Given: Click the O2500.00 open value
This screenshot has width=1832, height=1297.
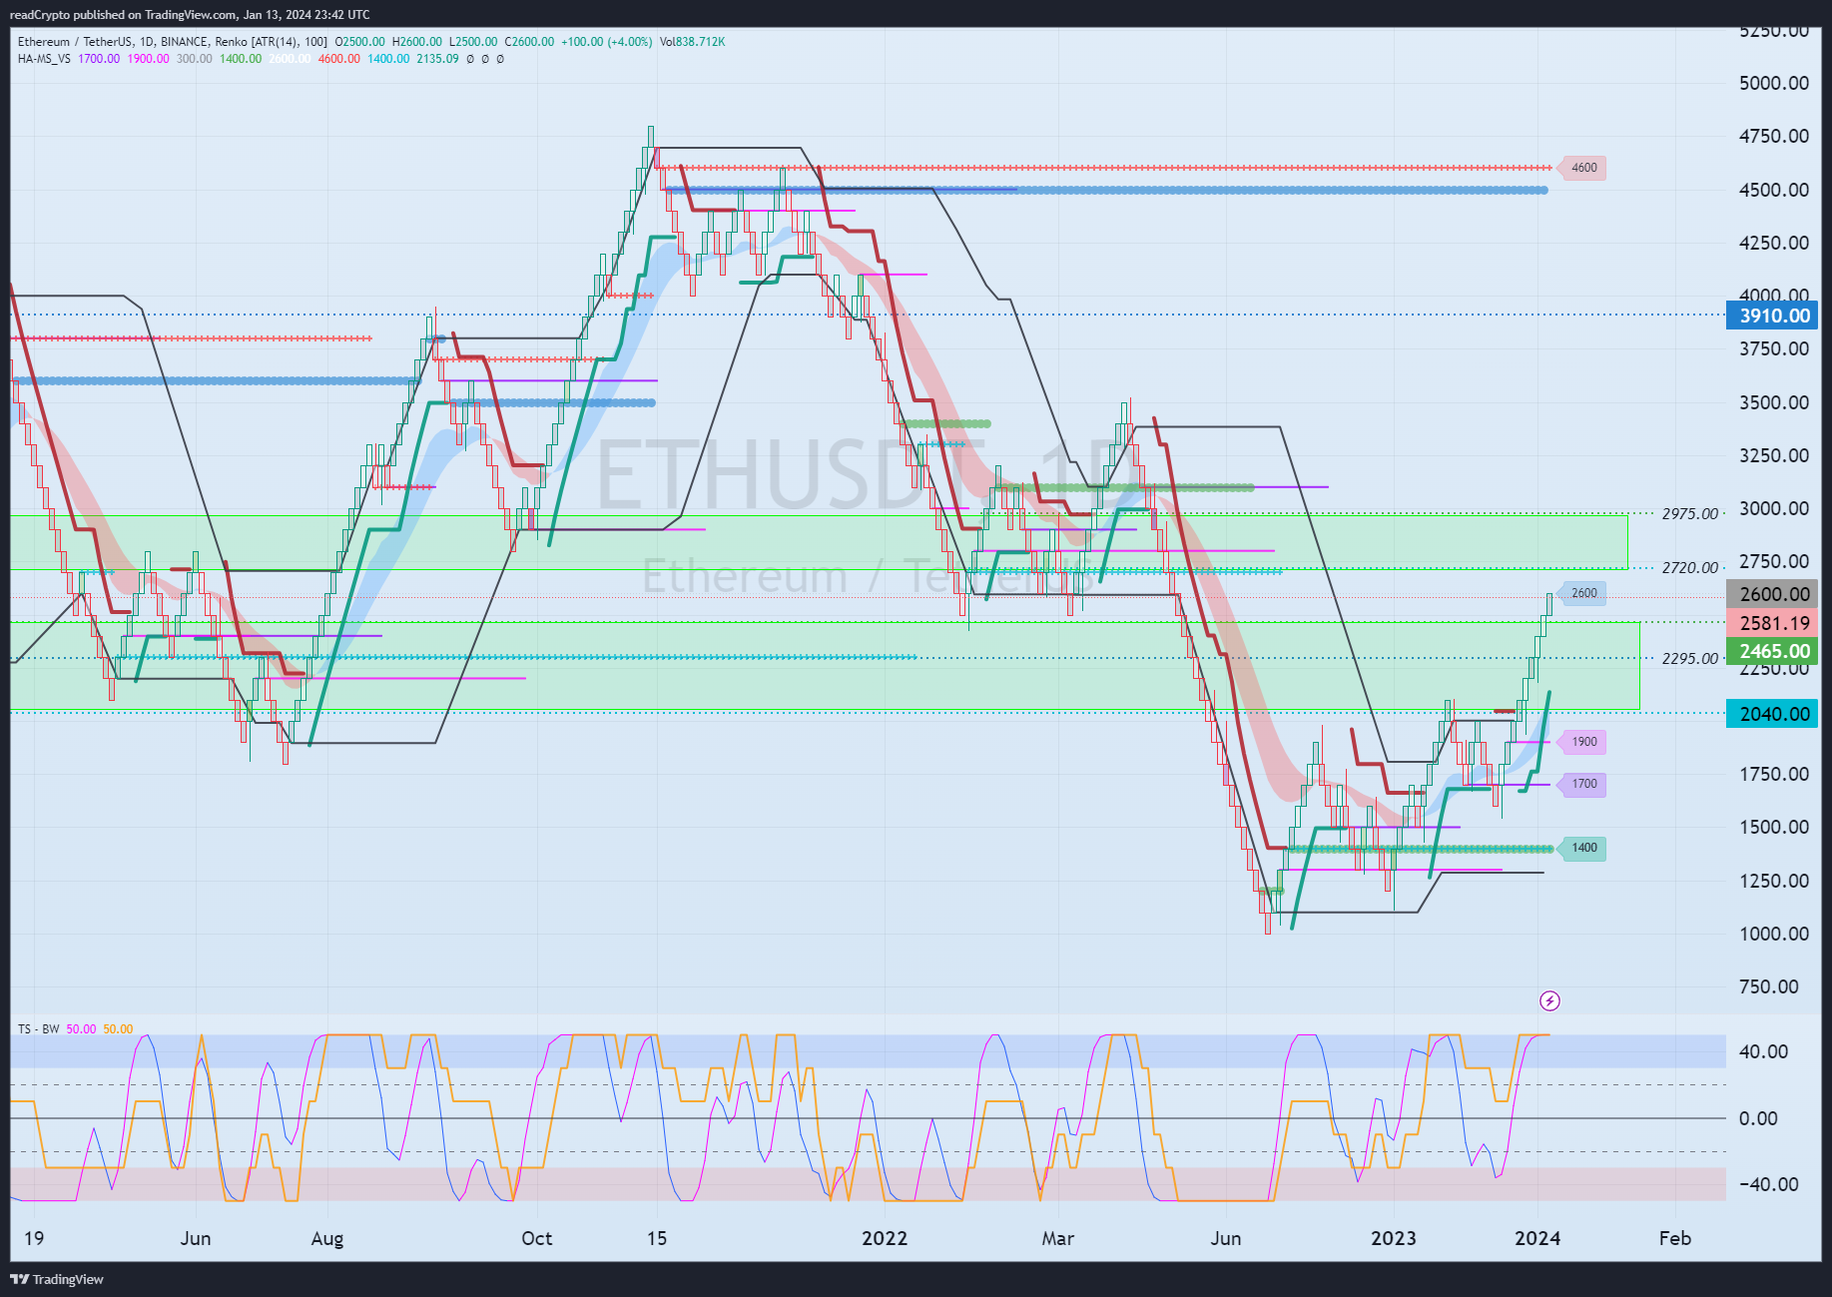Looking at the screenshot, I should pyautogui.click(x=359, y=42).
